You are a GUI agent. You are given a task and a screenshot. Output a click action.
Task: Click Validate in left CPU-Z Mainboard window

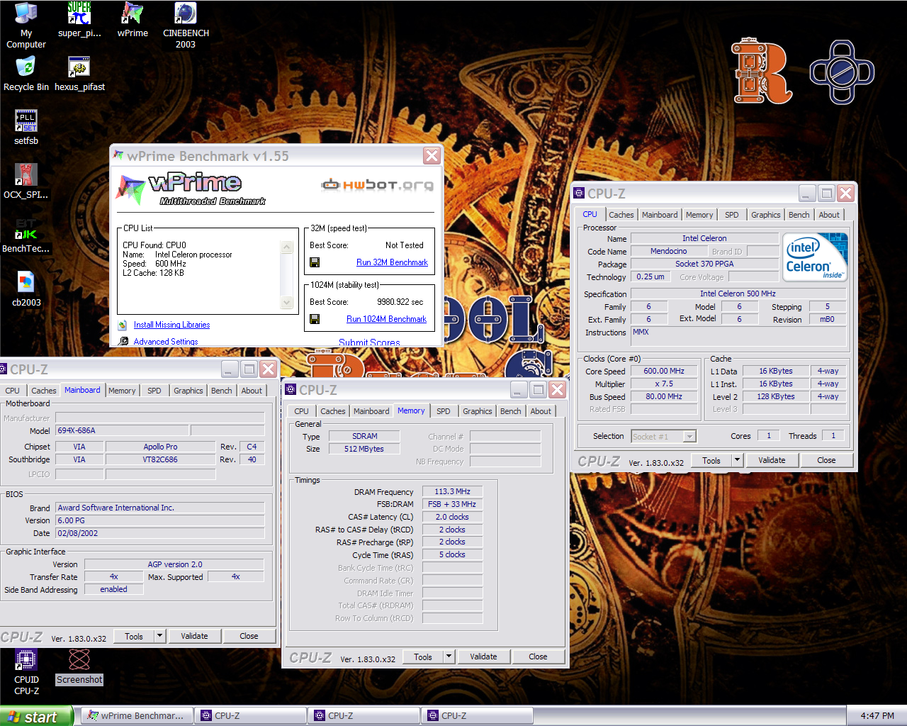(x=194, y=636)
